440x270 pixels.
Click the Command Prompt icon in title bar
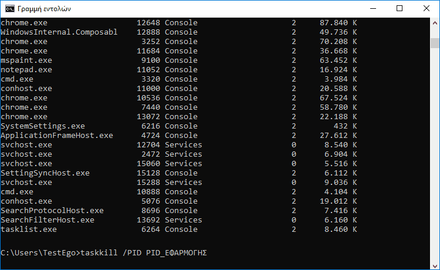(x=10, y=9)
